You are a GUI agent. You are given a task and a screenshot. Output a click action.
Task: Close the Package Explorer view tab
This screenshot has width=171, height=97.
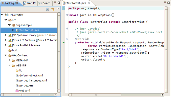[17, 3]
